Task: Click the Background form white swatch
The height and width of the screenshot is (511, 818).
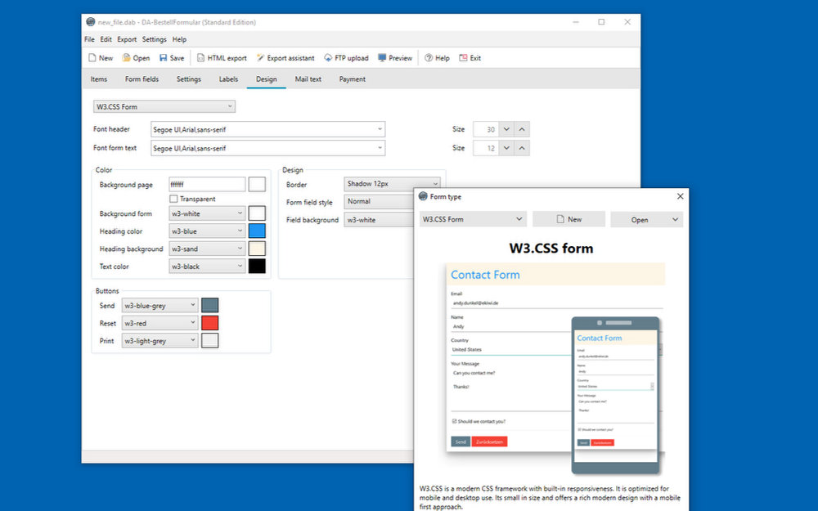Action: point(257,213)
